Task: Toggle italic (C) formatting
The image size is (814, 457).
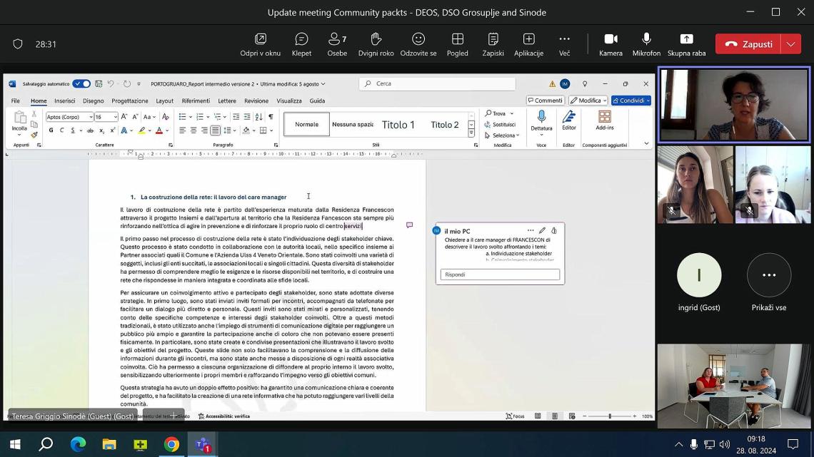Action: [62, 130]
